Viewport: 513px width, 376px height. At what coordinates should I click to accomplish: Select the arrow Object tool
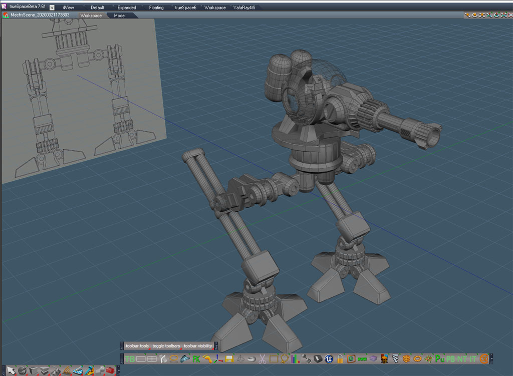[11, 370]
